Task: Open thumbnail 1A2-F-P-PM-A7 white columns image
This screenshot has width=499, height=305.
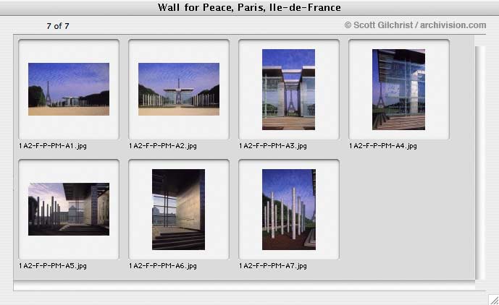Action: point(289,210)
